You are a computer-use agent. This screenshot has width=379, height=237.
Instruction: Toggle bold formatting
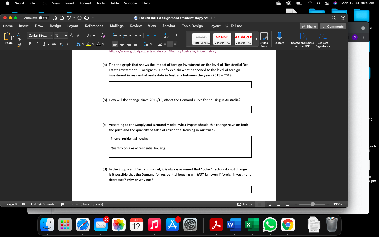[30, 44]
